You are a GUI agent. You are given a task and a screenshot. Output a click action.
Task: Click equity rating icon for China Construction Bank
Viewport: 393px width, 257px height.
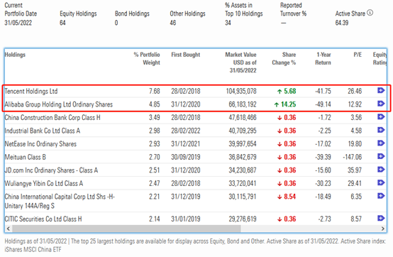(381, 116)
